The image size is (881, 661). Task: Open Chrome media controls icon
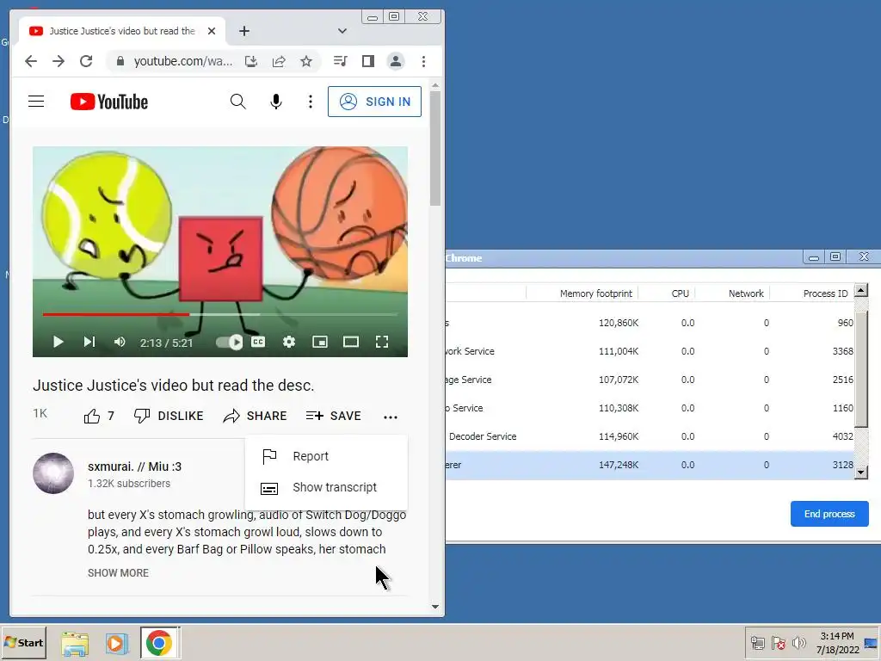tap(341, 61)
